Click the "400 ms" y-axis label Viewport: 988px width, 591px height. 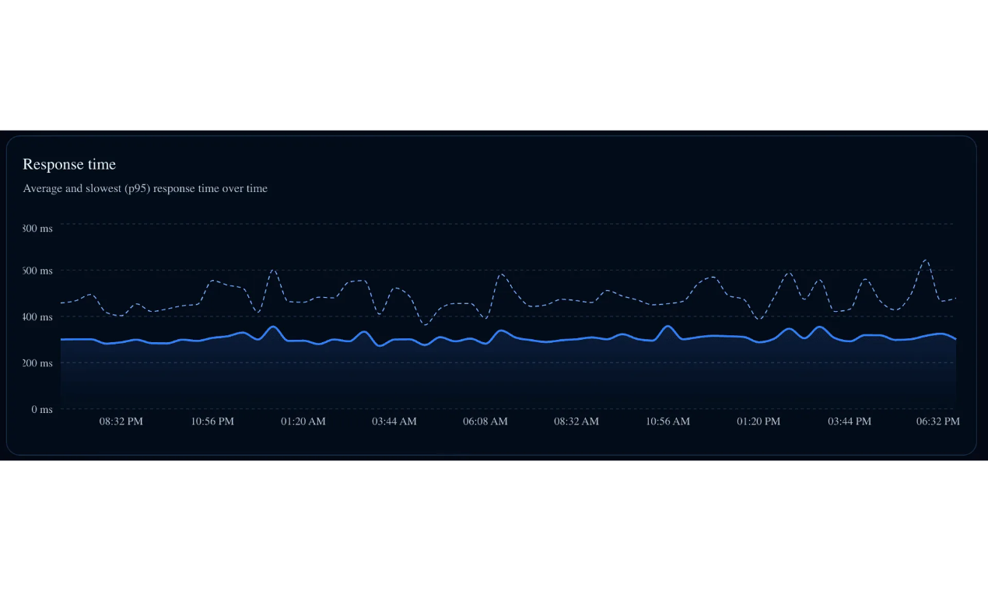tap(37, 317)
